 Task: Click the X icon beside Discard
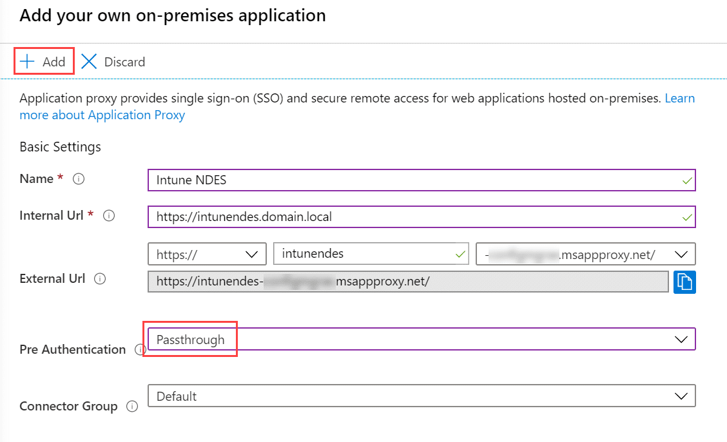point(88,61)
